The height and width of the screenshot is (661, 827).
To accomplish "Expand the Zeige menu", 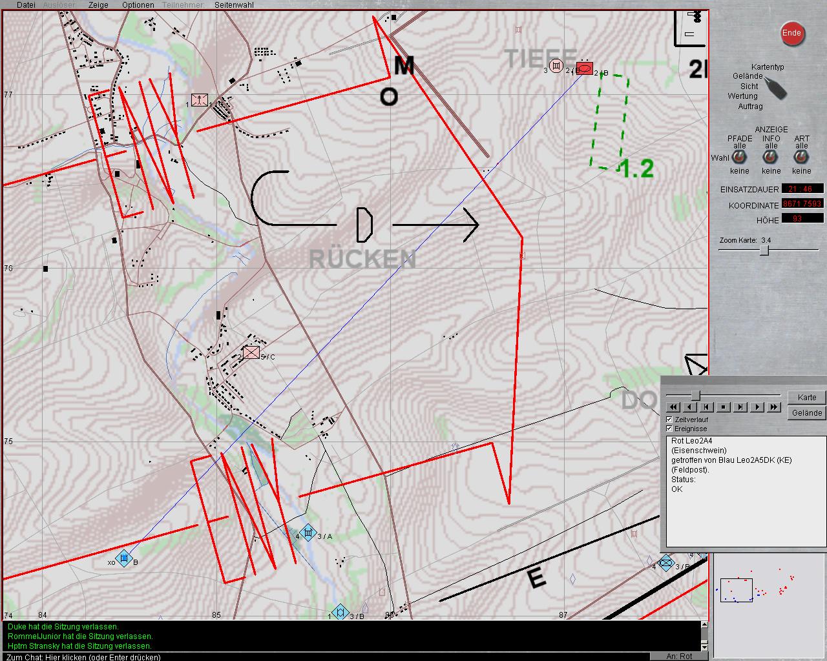I will (98, 5).
